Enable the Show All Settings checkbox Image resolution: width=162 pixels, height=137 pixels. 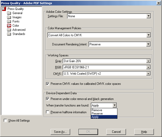(5, 121)
